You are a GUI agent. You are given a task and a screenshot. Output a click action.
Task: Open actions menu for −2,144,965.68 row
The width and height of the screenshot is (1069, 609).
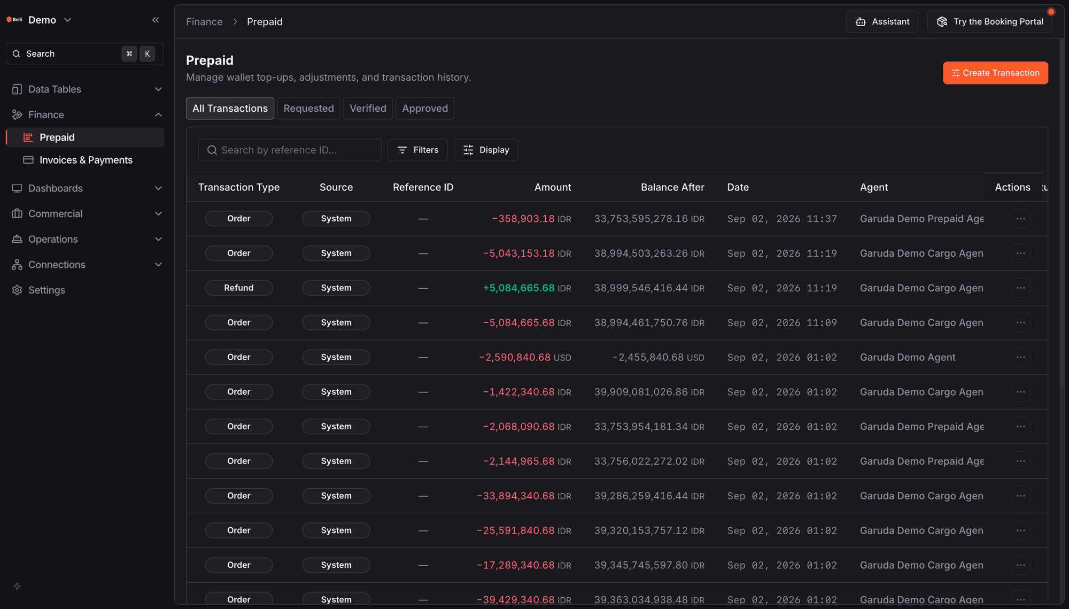click(x=1020, y=461)
